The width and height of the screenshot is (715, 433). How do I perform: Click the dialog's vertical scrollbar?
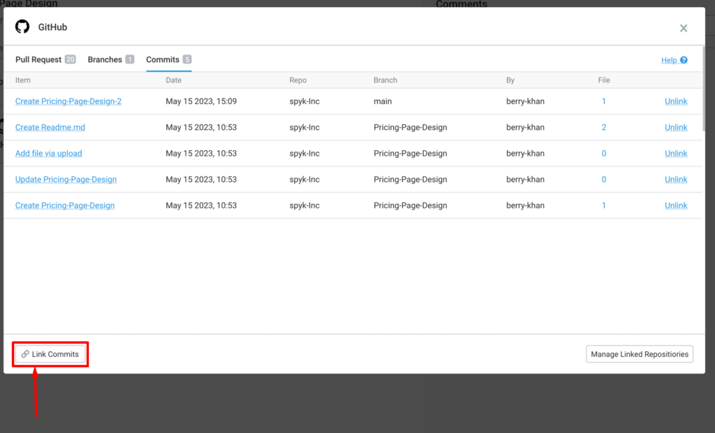(704, 89)
